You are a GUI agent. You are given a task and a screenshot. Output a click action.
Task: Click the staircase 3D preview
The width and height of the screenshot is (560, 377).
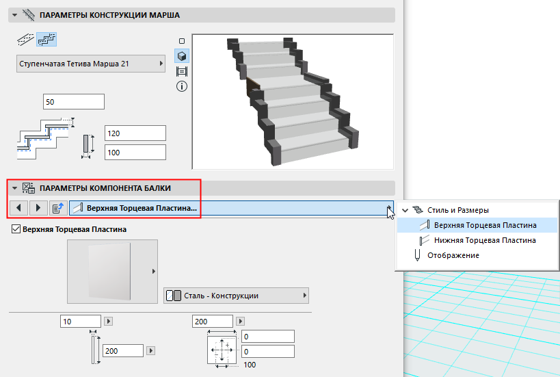coord(293,102)
